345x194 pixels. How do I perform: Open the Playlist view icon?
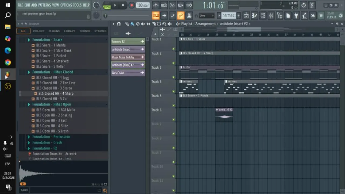(x=246, y=16)
